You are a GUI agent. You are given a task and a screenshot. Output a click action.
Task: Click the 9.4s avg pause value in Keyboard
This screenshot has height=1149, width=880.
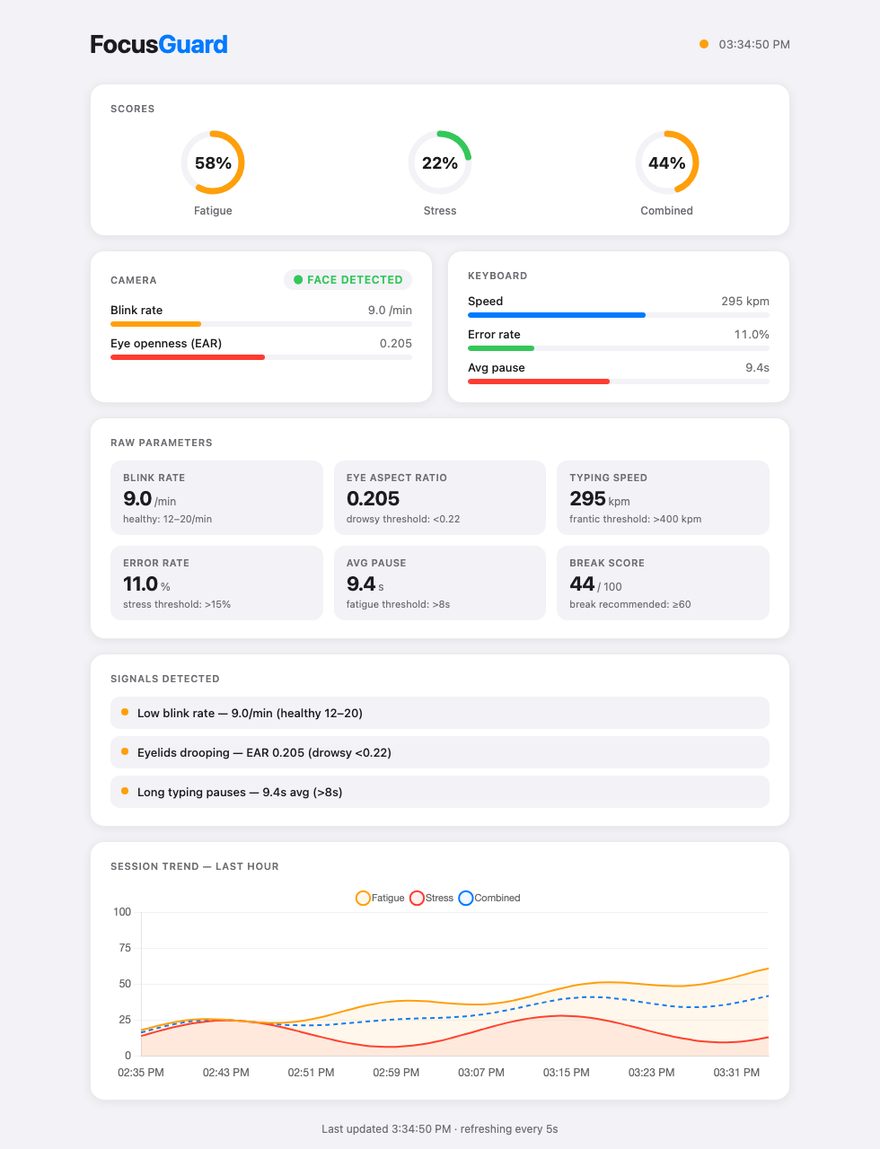tap(757, 367)
